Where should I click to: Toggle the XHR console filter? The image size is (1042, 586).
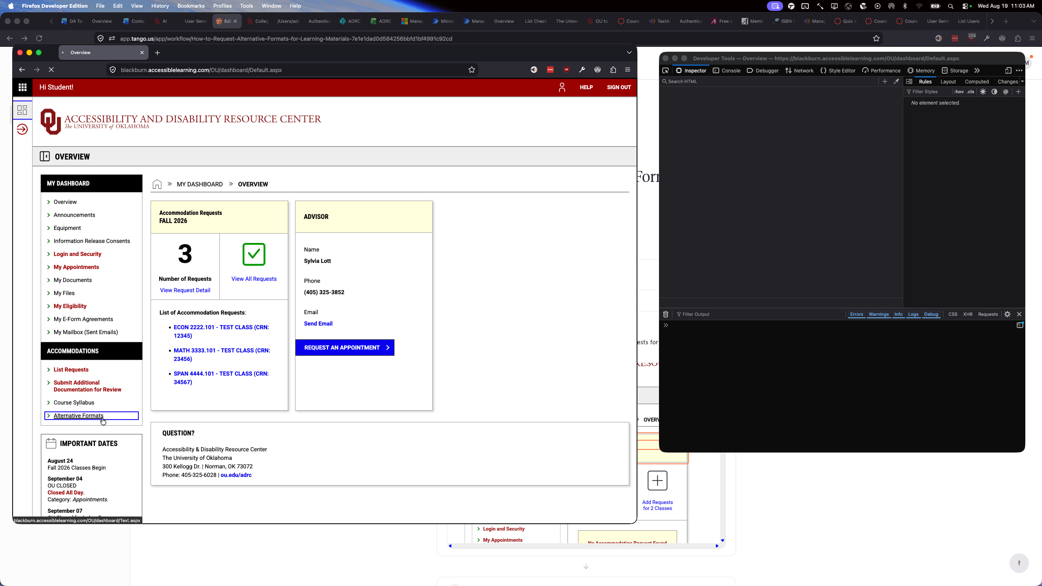[968, 314]
